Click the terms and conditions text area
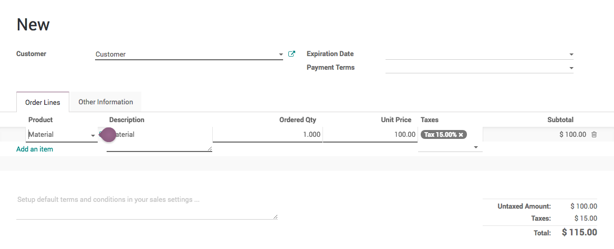Viewport: 614px width, 249px height. (147, 207)
